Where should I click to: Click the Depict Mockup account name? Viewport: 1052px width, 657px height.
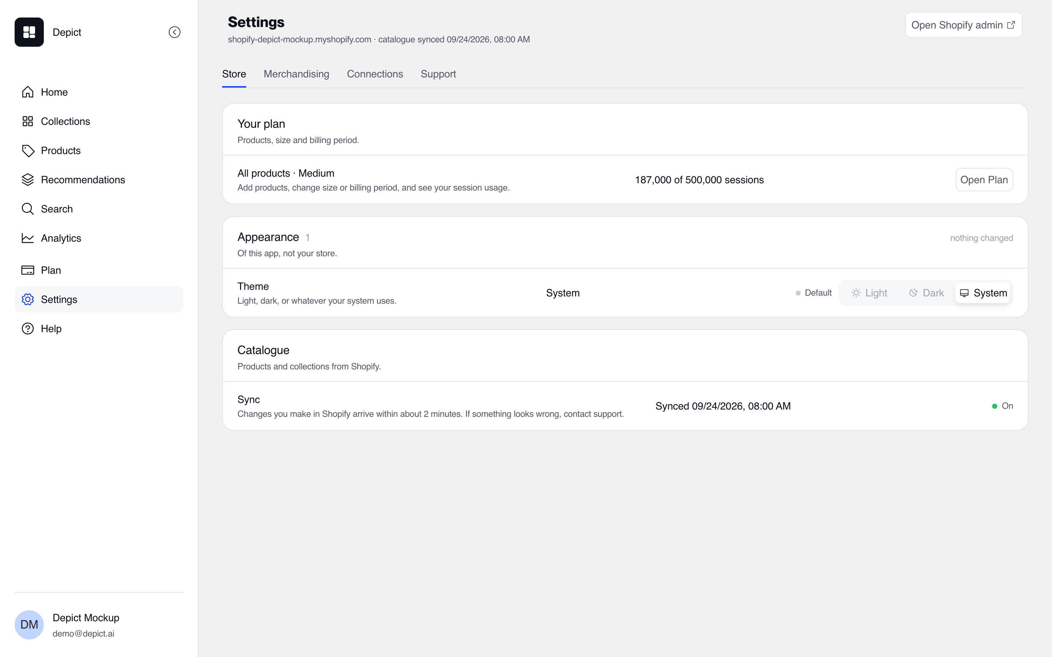(85, 618)
